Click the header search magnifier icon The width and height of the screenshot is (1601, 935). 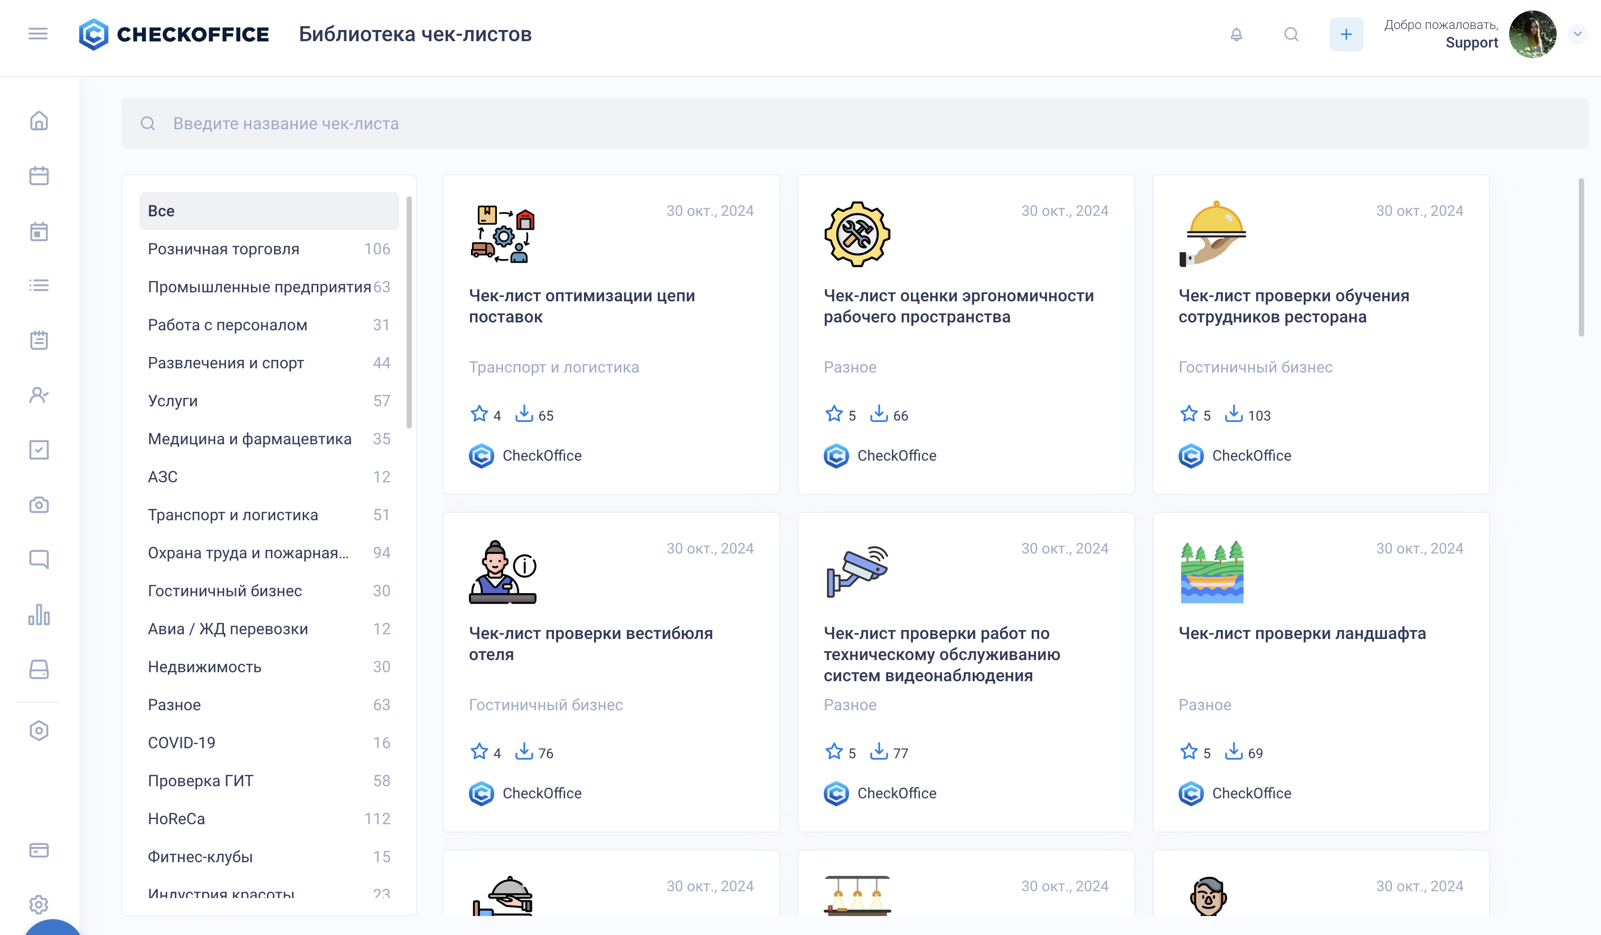point(1291,34)
